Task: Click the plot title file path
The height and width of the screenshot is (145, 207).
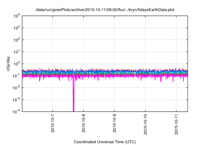Action: [105, 10]
